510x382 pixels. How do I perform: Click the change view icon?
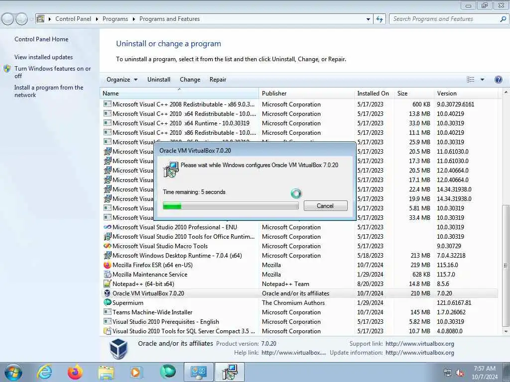470,79
